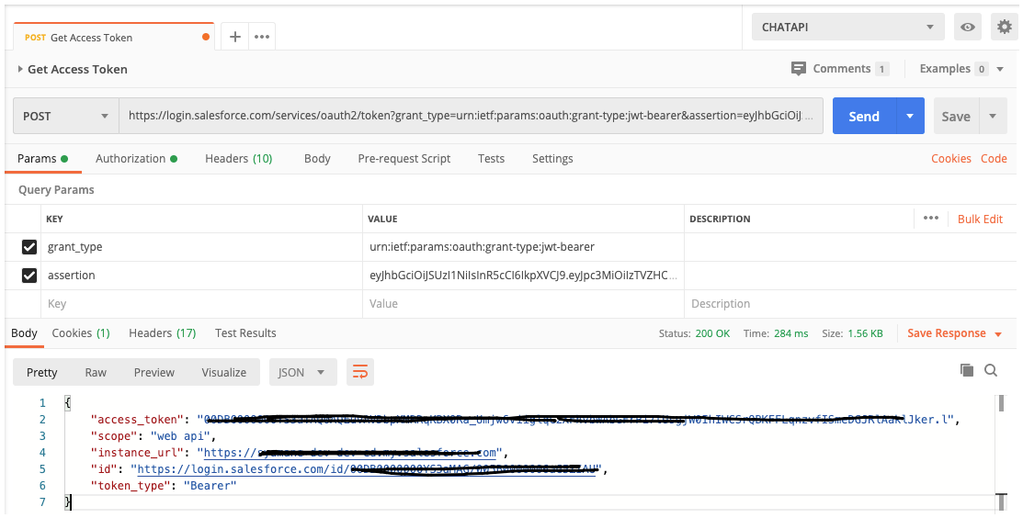Viewport: 1023px width, 518px height.
Task: Click the 284 ms response time
Action: point(790,333)
